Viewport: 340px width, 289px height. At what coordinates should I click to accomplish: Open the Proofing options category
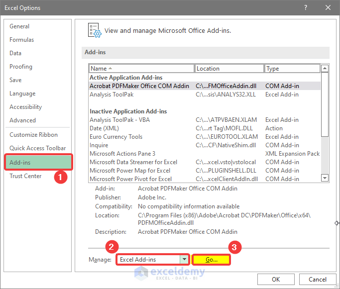click(21, 67)
